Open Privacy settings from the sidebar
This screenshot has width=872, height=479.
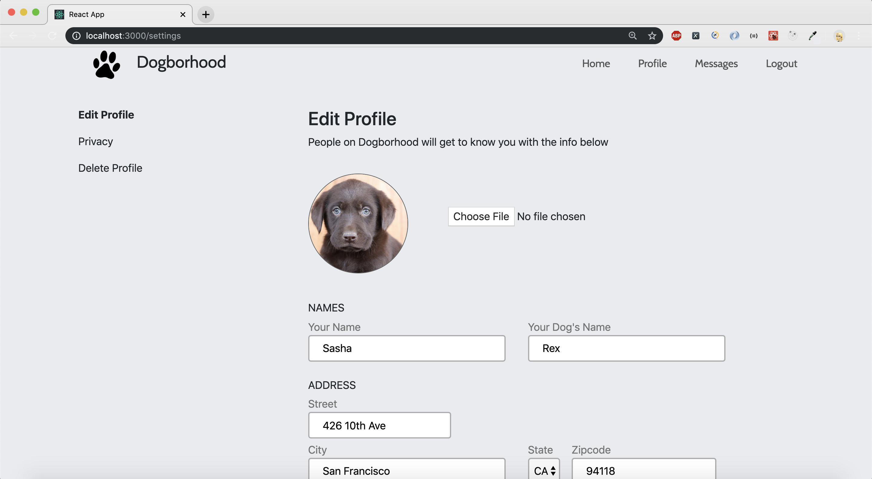click(95, 141)
